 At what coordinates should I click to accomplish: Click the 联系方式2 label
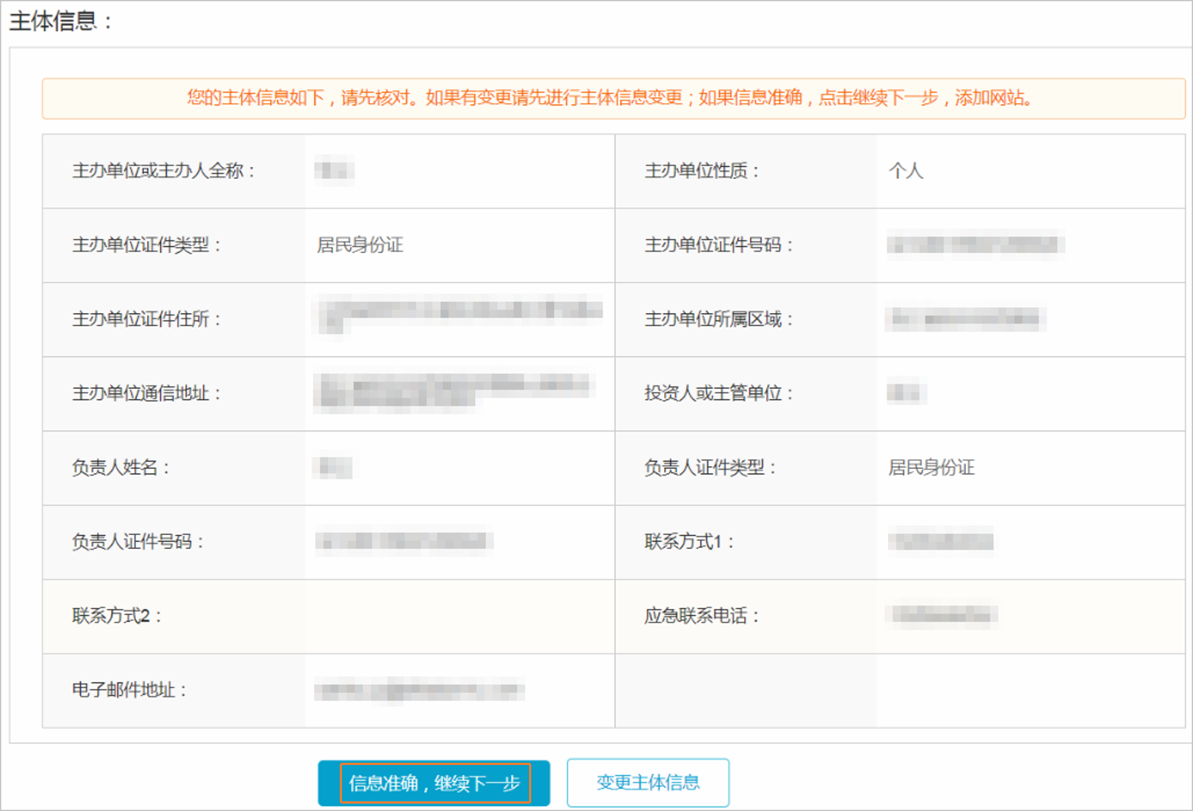116,616
